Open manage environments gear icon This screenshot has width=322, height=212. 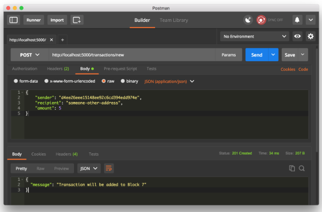click(x=310, y=37)
